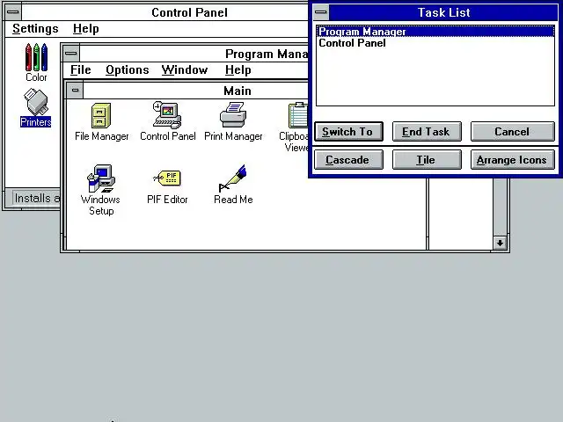Open the Options menu in Program Manager

point(127,69)
